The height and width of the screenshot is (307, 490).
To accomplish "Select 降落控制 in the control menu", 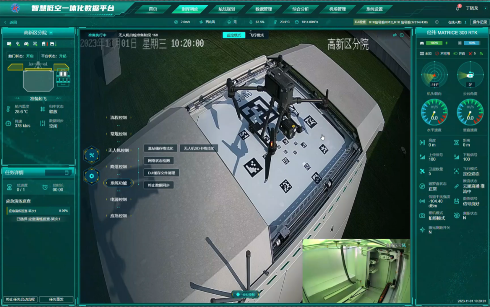I will click(118, 167).
